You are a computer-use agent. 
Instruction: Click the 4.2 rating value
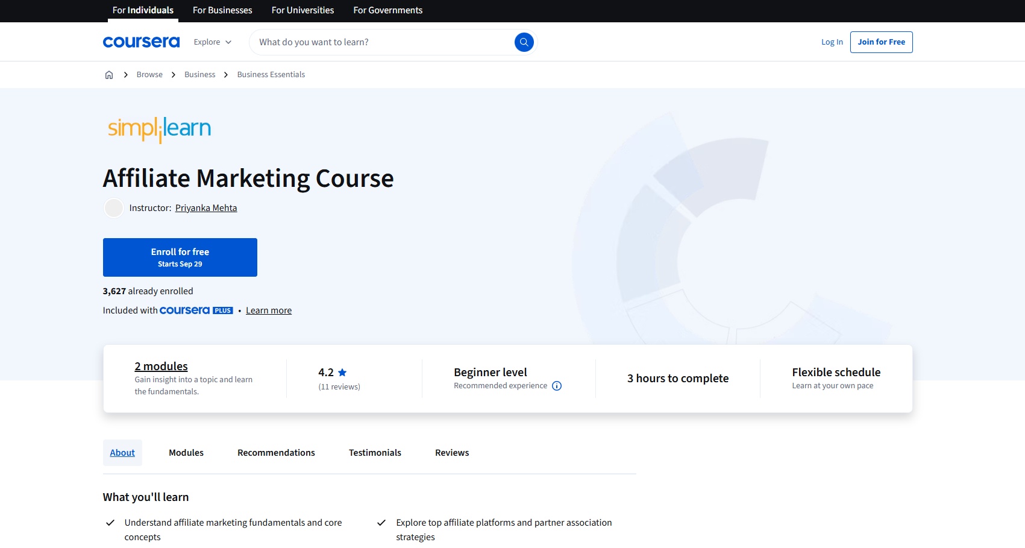326,373
